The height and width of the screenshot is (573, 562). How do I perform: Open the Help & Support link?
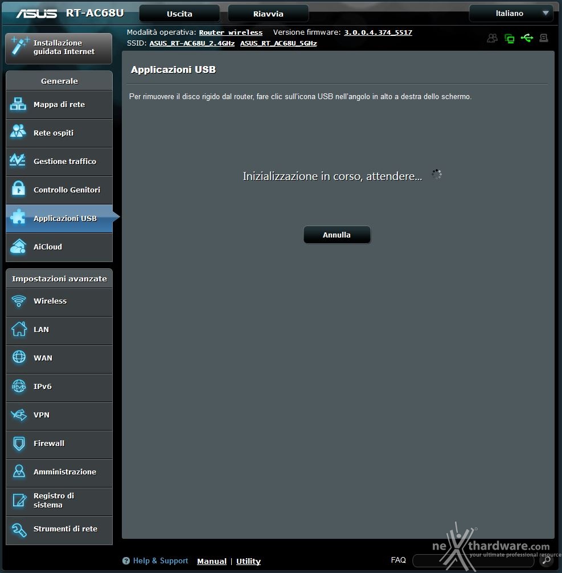[x=161, y=561]
